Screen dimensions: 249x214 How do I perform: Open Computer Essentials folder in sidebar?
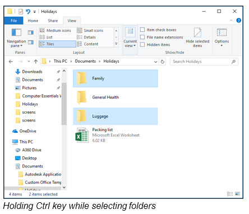pos(38,96)
